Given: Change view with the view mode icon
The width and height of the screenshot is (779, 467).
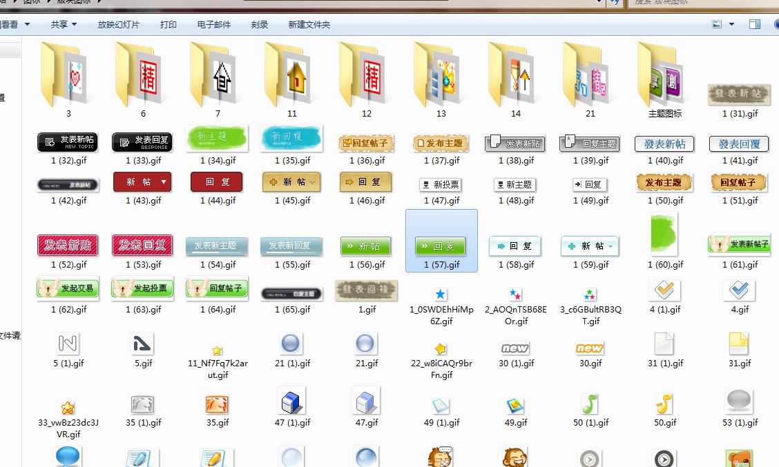Looking at the screenshot, I should pos(717,24).
